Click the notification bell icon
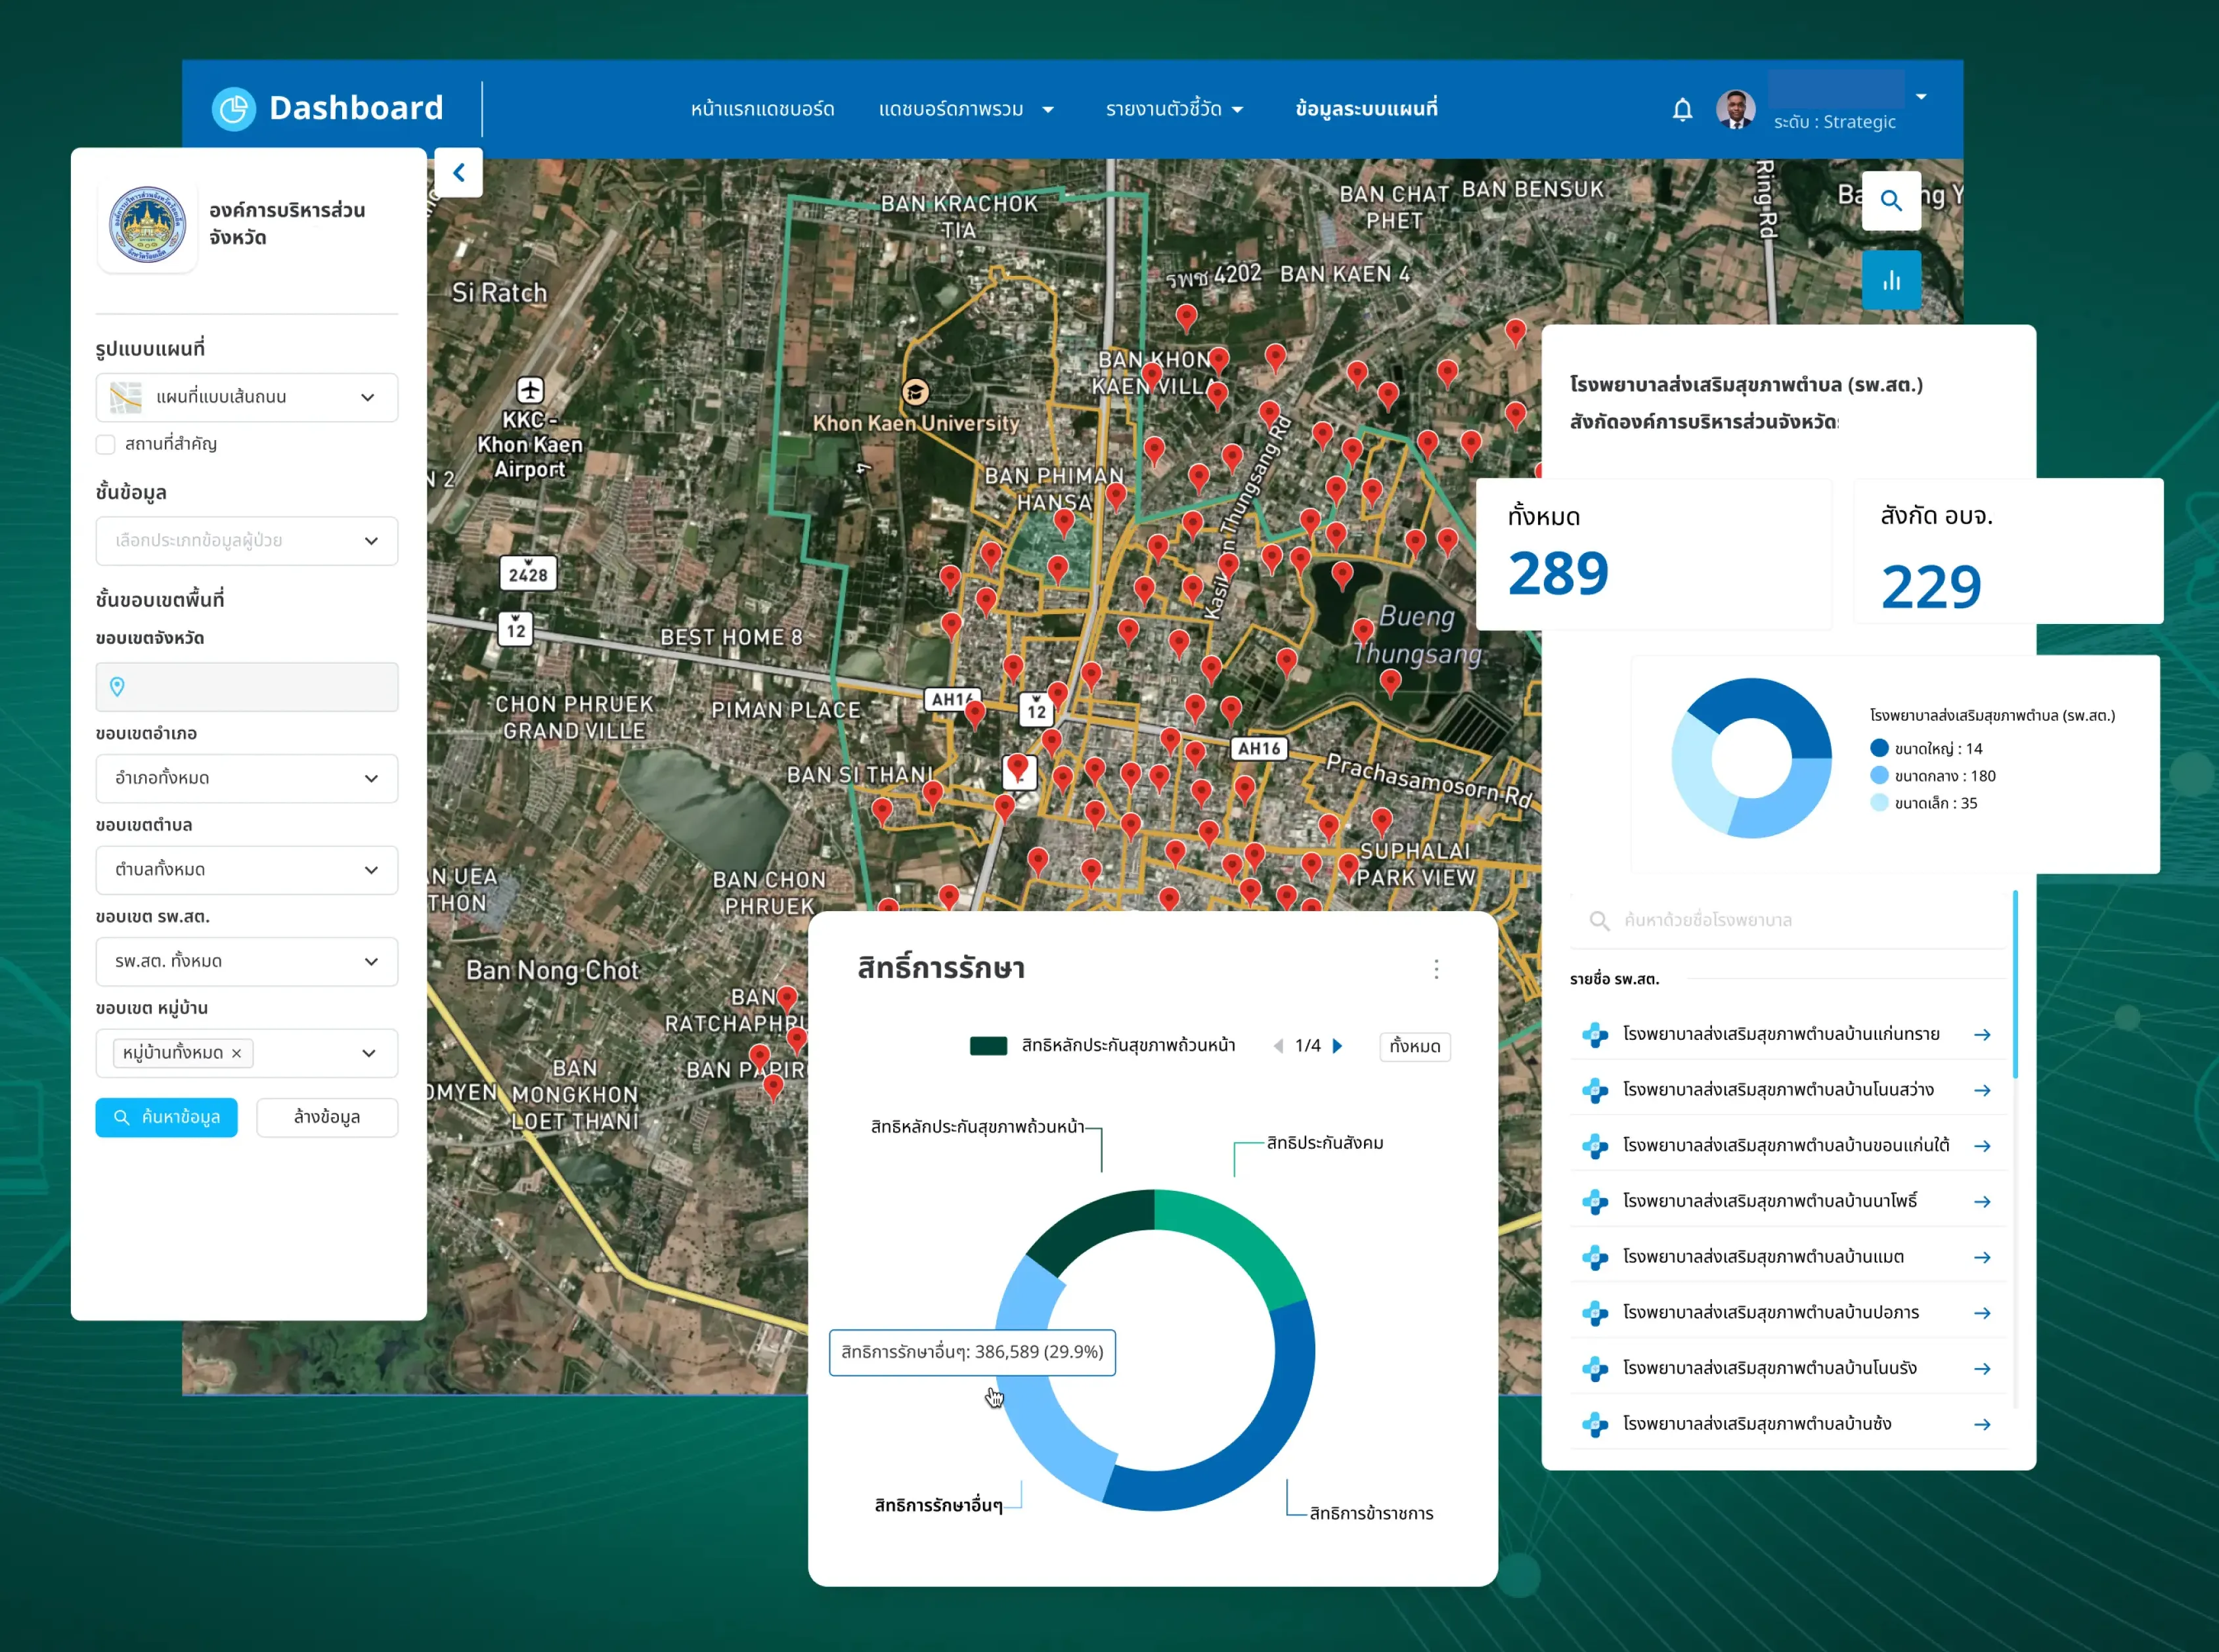Image resolution: width=2219 pixels, height=1652 pixels. [x=1682, y=109]
